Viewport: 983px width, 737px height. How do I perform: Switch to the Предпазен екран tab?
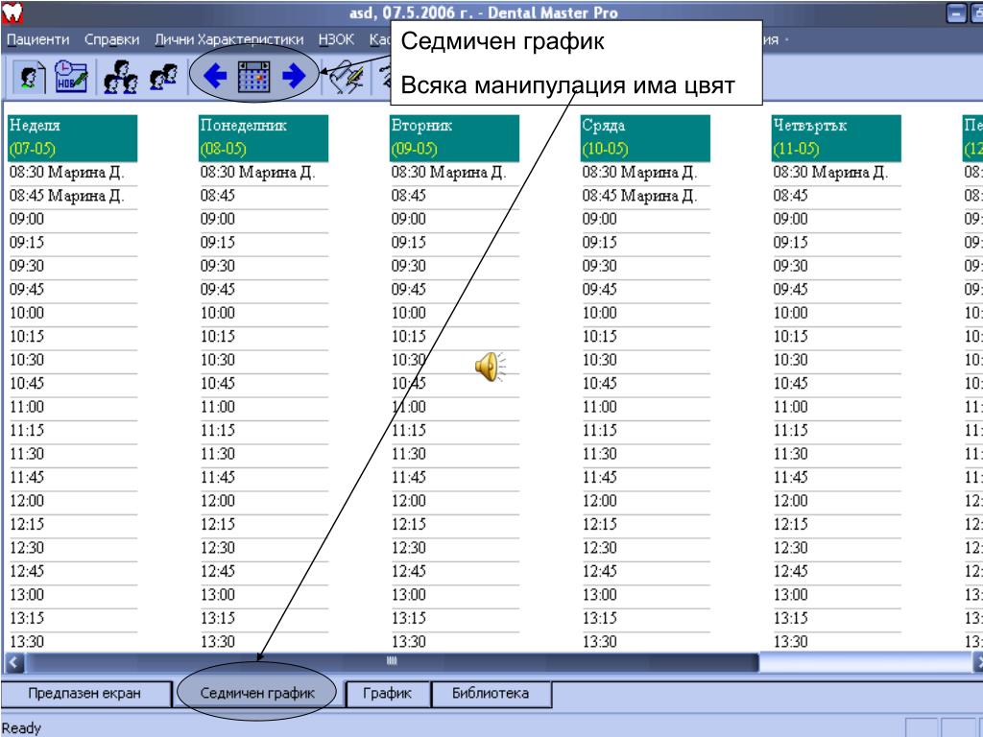(84, 693)
